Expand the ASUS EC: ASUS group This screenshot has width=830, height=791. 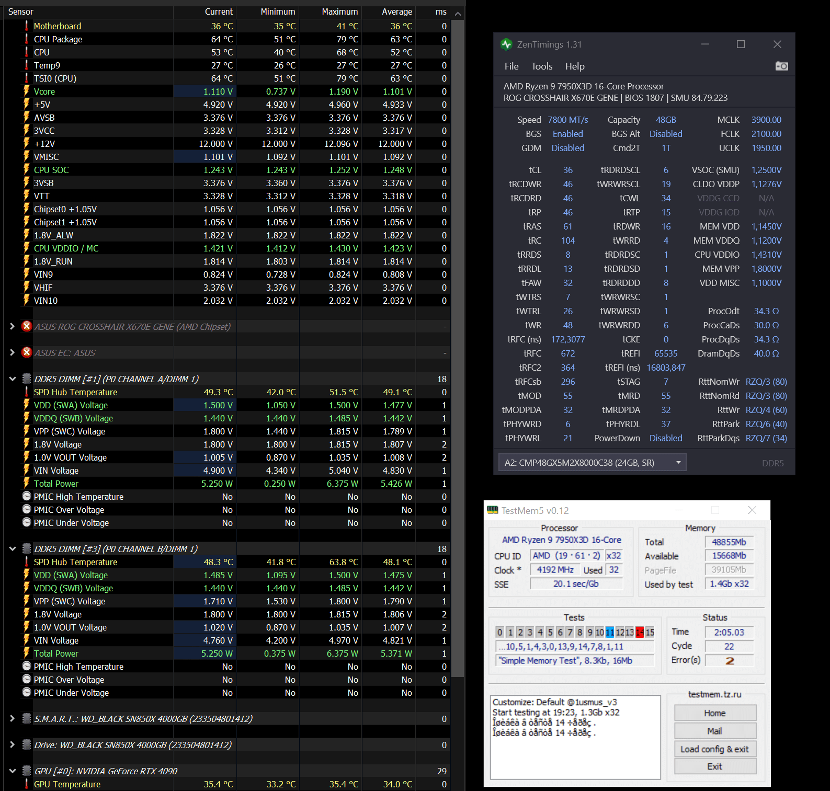coord(12,352)
